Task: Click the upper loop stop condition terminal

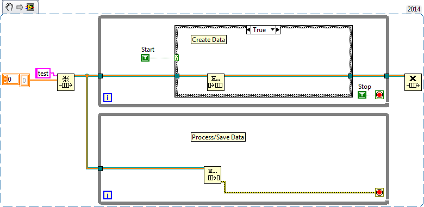Action: pyautogui.click(x=379, y=95)
